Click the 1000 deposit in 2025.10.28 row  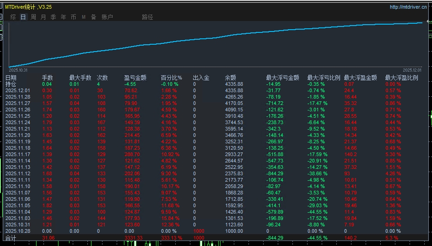(199, 231)
